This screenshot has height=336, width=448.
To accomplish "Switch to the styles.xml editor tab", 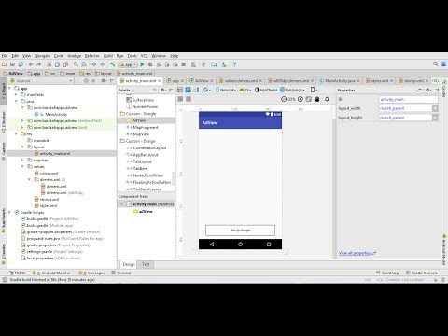I will click(x=380, y=81).
